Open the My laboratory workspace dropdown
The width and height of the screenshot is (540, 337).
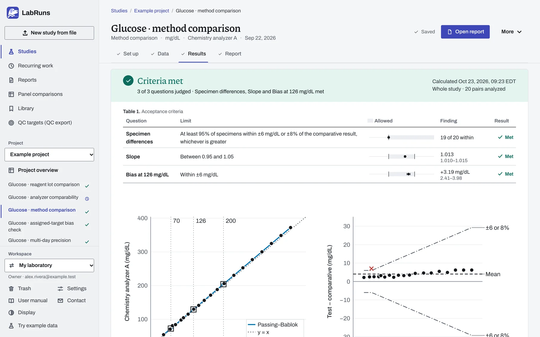pos(49,265)
